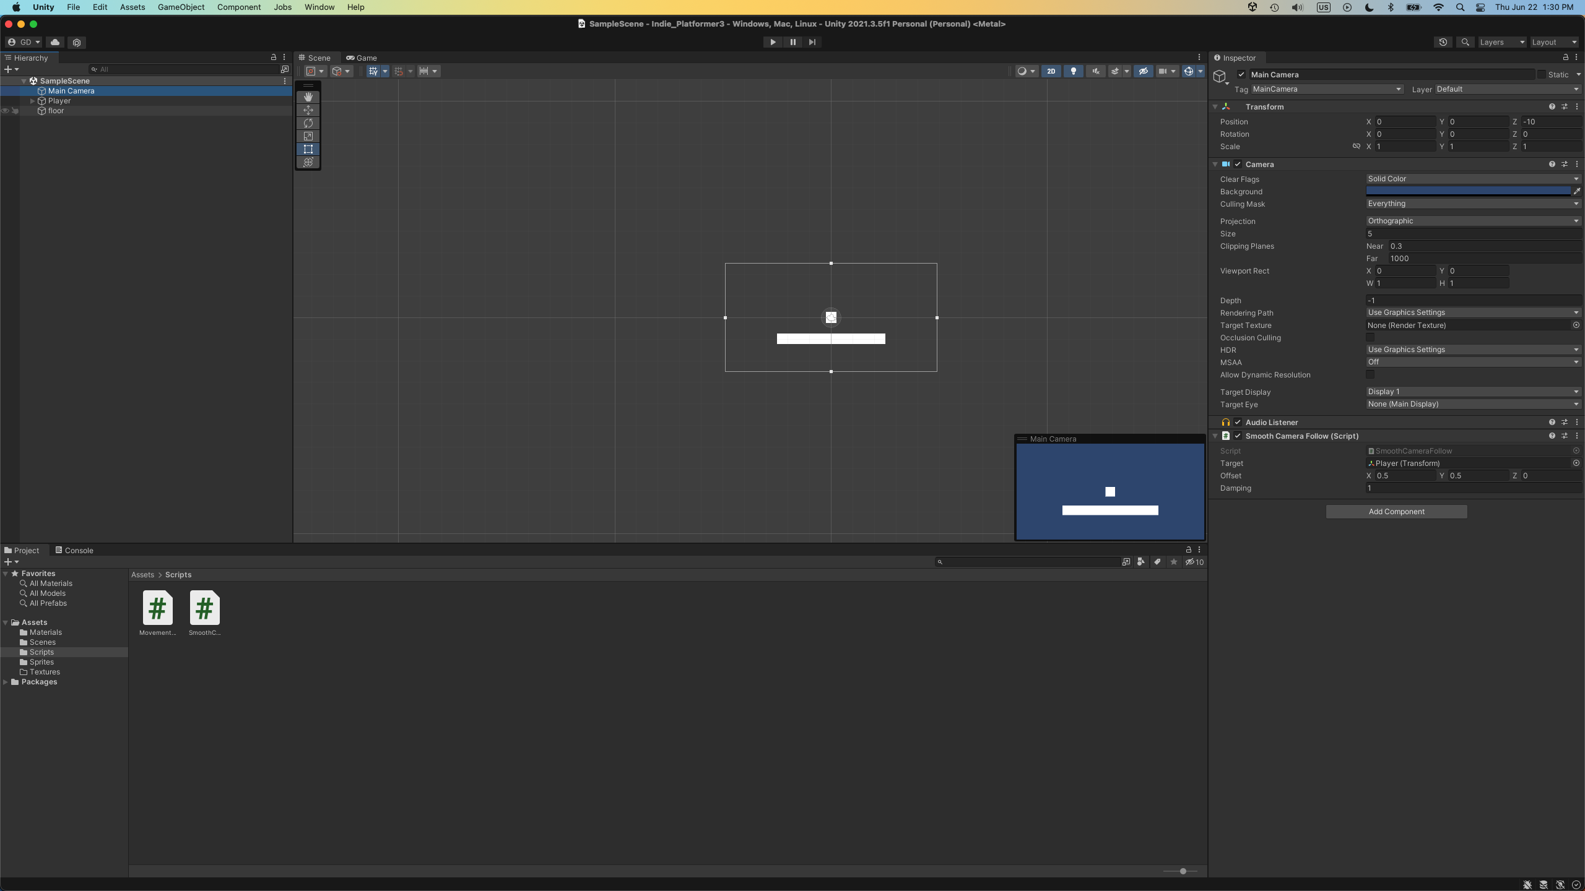Click the Add Component button
The image size is (1585, 891).
(x=1396, y=512)
